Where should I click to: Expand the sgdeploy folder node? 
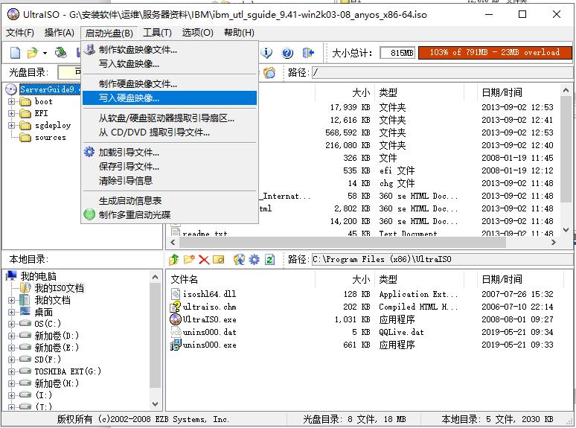[11, 126]
